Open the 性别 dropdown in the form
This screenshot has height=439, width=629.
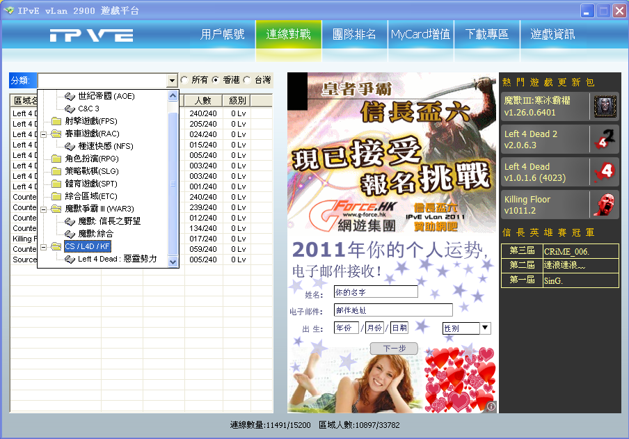485,328
